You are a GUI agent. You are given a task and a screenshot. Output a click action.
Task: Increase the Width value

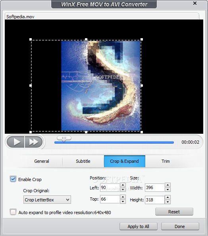click(x=168, y=185)
